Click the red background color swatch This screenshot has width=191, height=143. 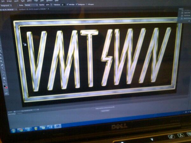click(6, 88)
